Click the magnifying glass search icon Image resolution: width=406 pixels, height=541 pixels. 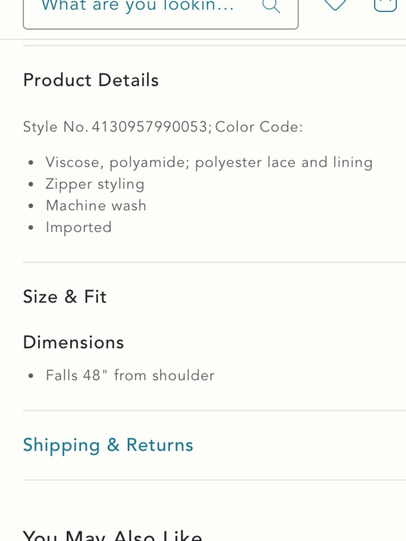pyautogui.click(x=271, y=6)
